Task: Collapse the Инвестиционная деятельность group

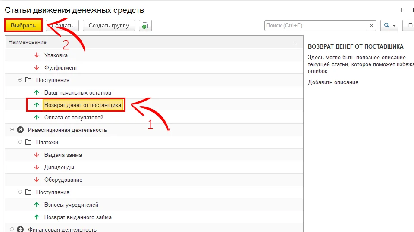Action: 12,130
